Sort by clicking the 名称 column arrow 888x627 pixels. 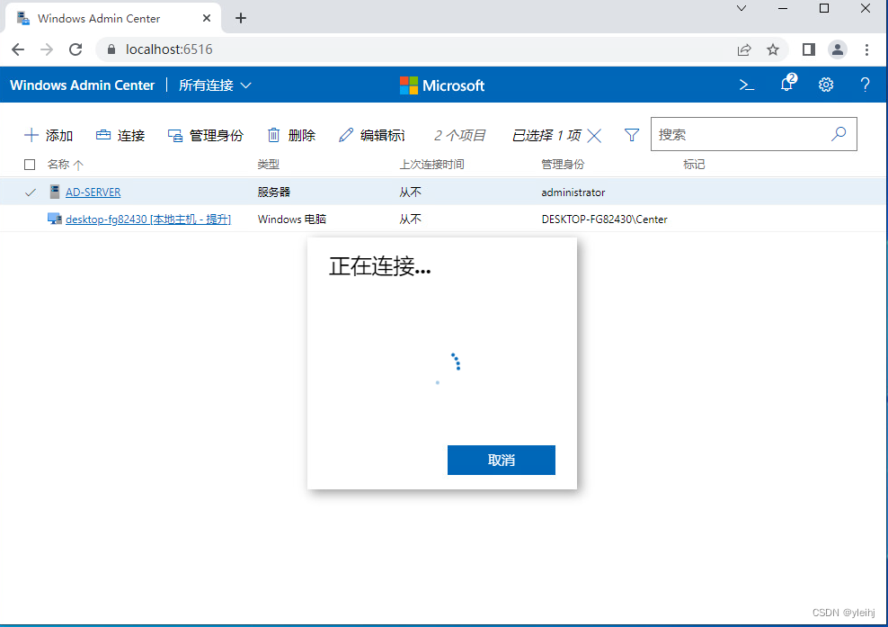click(x=80, y=165)
